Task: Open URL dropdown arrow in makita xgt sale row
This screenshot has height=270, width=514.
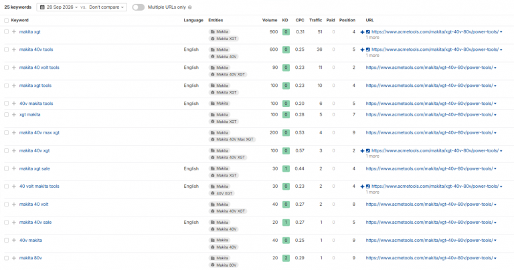Action: coord(495,169)
